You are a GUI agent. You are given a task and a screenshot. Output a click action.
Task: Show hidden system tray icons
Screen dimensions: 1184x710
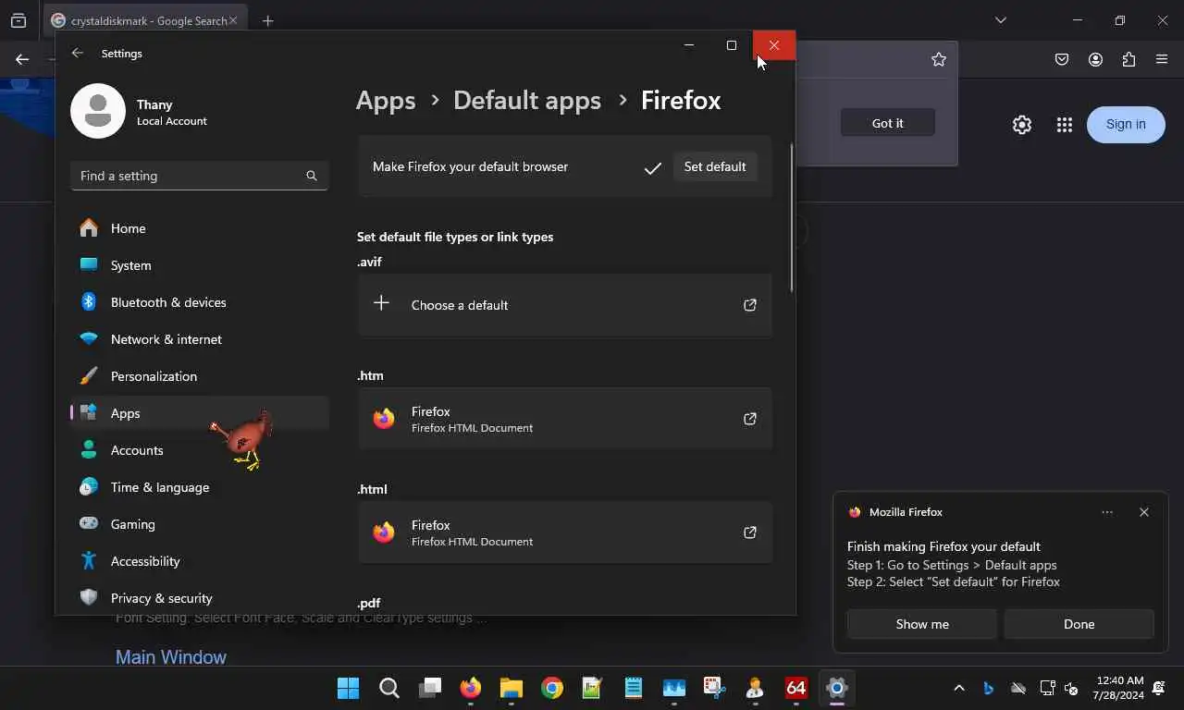[x=959, y=688]
